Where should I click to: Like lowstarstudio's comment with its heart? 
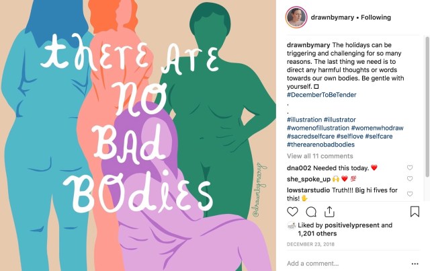click(410, 194)
